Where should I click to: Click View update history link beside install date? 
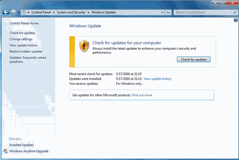click(157, 79)
